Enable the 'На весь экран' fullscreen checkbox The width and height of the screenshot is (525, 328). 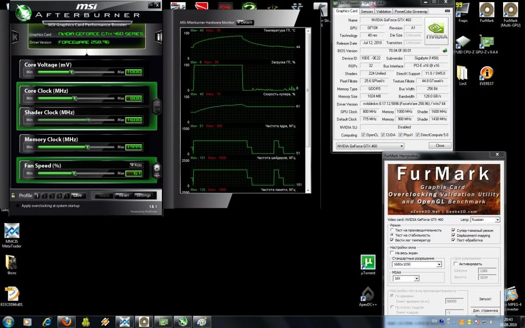(392, 253)
